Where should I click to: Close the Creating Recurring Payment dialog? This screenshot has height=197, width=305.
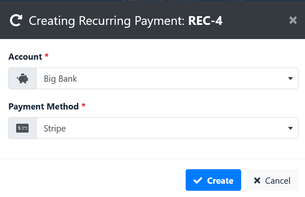(x=293, y=20)
